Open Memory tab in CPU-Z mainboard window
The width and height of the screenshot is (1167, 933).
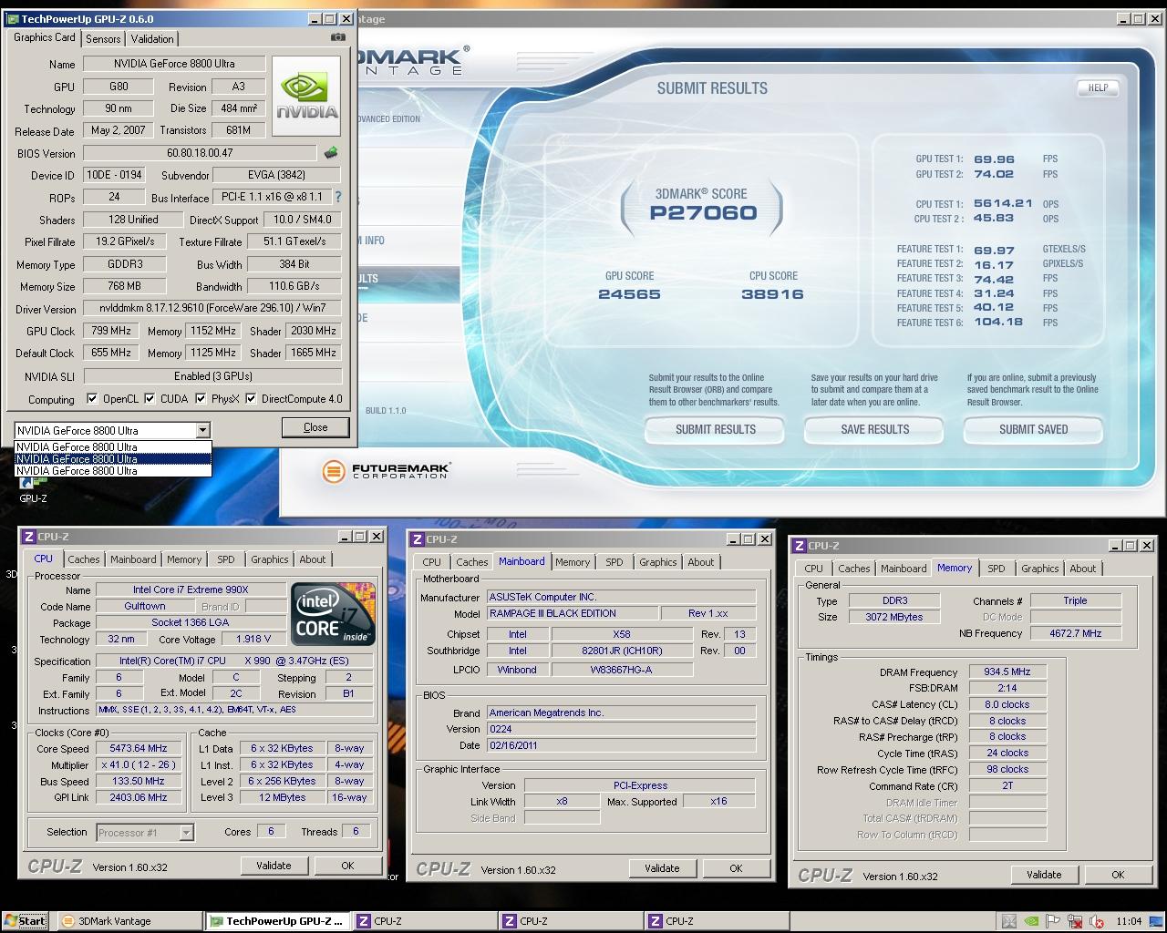(x=573, y=562)
